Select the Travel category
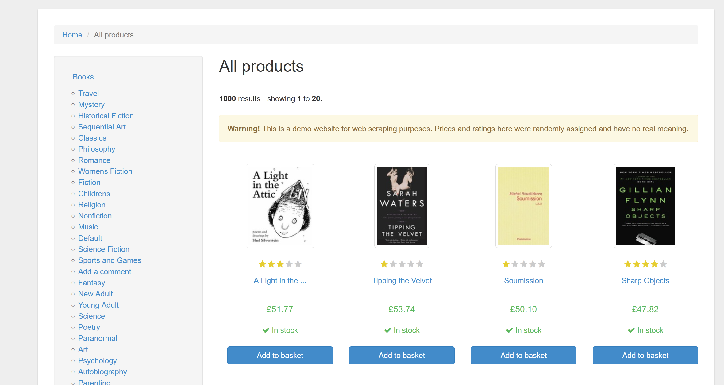Viewport: 724px width, 385px height. pos(88,94)
